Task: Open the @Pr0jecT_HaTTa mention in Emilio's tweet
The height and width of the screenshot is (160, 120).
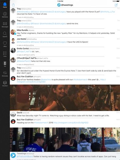Action: (24, 51)
